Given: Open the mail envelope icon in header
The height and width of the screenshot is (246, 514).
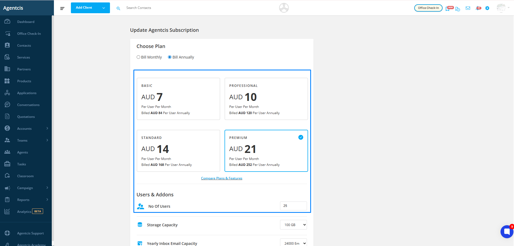Looking at the screenshot, I should [x=468, y=8].
